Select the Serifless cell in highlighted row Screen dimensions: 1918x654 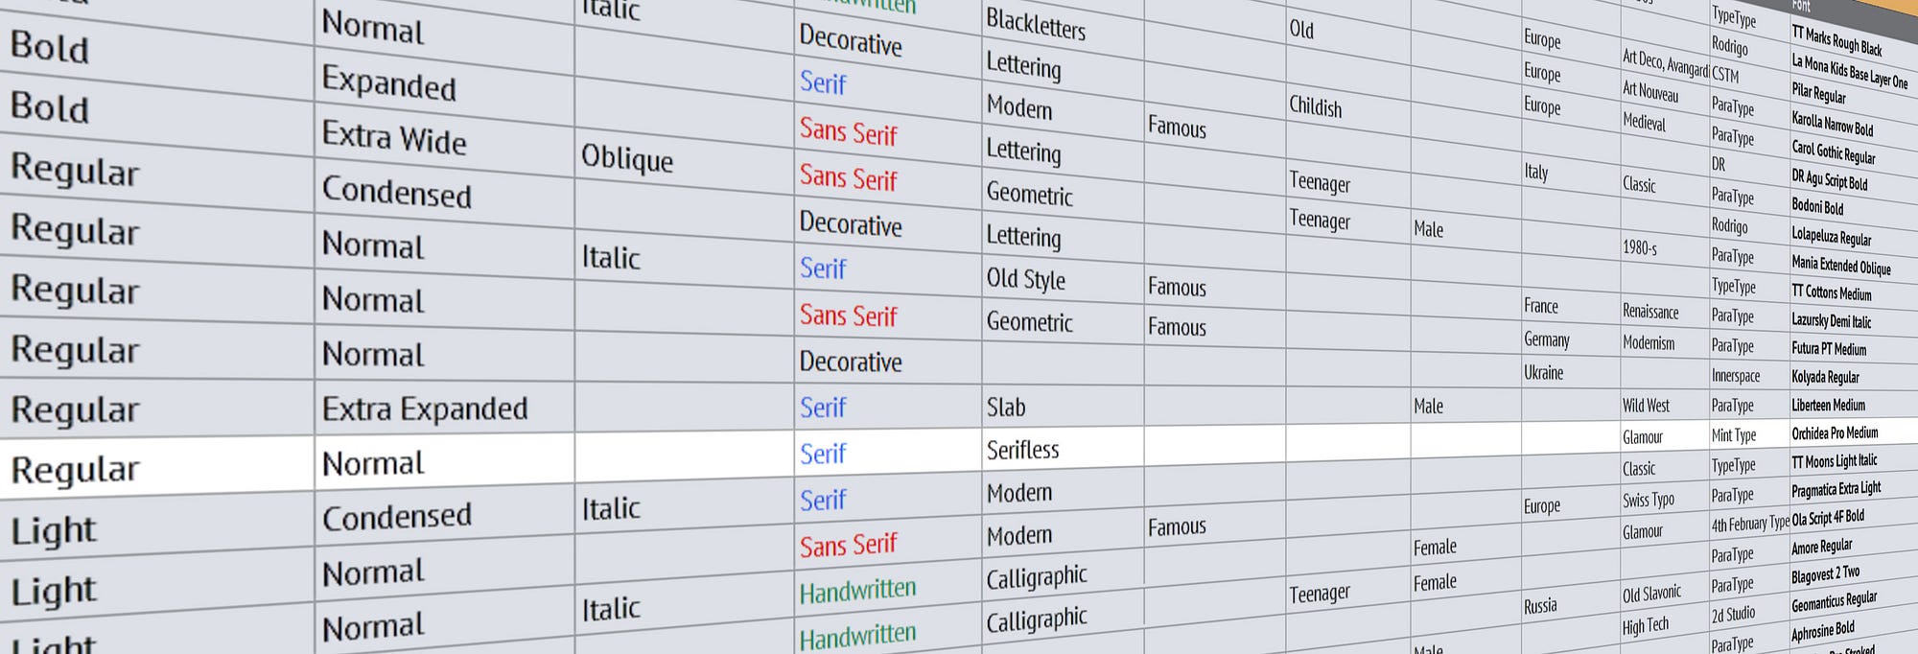tap(1022, 450)
